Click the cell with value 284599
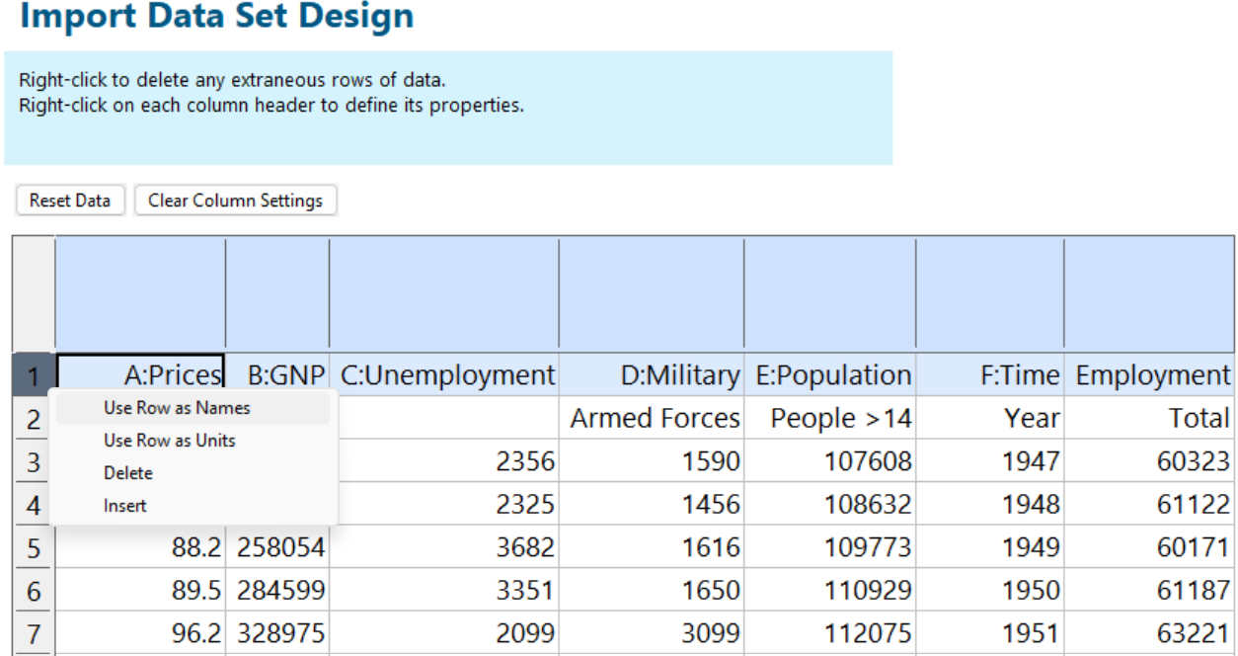Image resolution: width=1238 pixels, height=656 pixels. (x=277, y=591)
